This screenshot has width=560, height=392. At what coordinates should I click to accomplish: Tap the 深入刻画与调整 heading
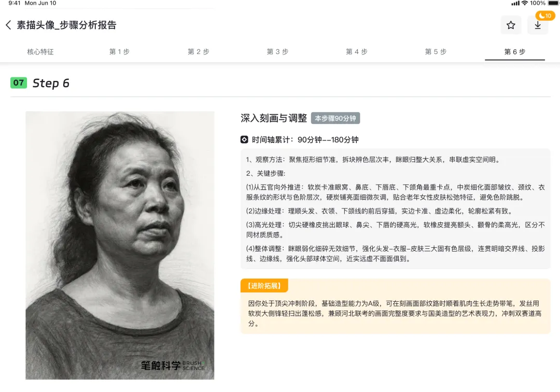274,118
